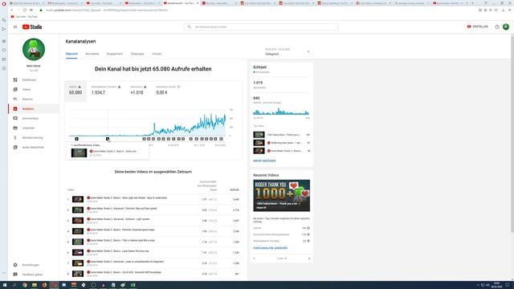Image resolution: width=514 pixels, height=289 pixels.
Task: Switch to the Übersicht tab
Action: (x=71, y=54)
